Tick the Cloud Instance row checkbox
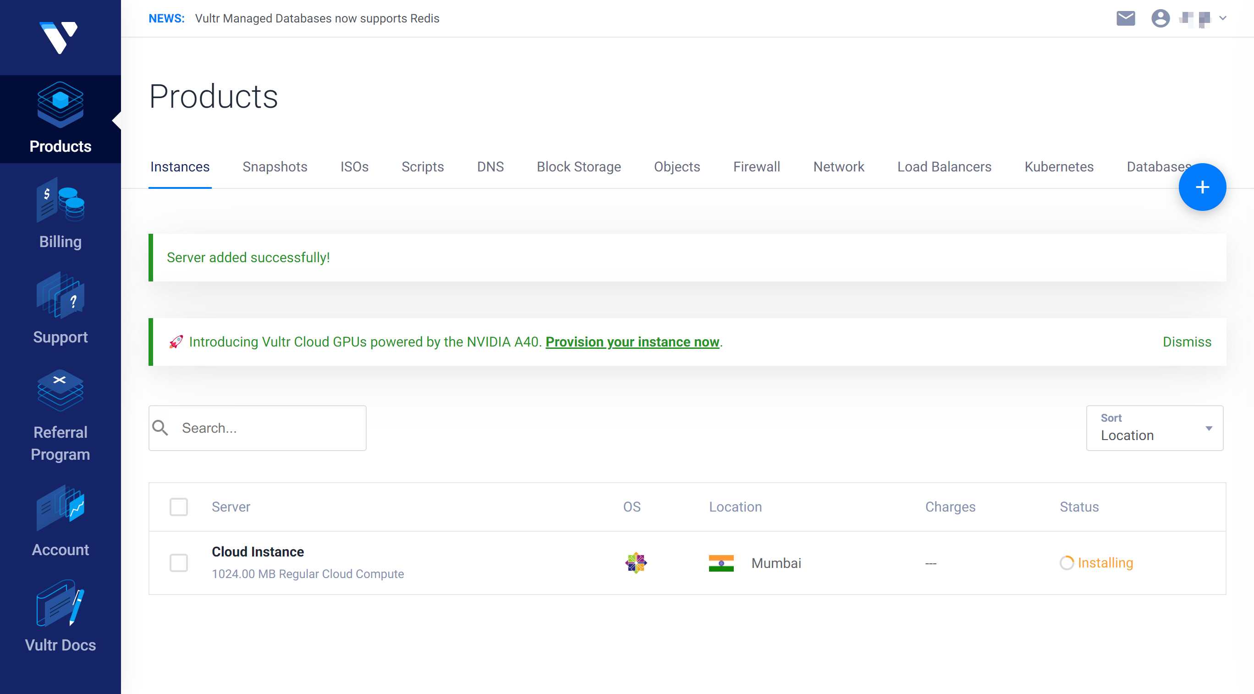 179,562
